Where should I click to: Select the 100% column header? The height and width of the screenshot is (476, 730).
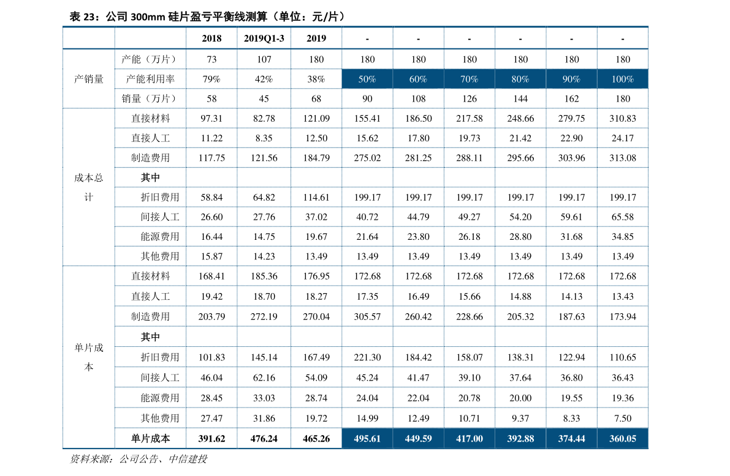[622, 79]
